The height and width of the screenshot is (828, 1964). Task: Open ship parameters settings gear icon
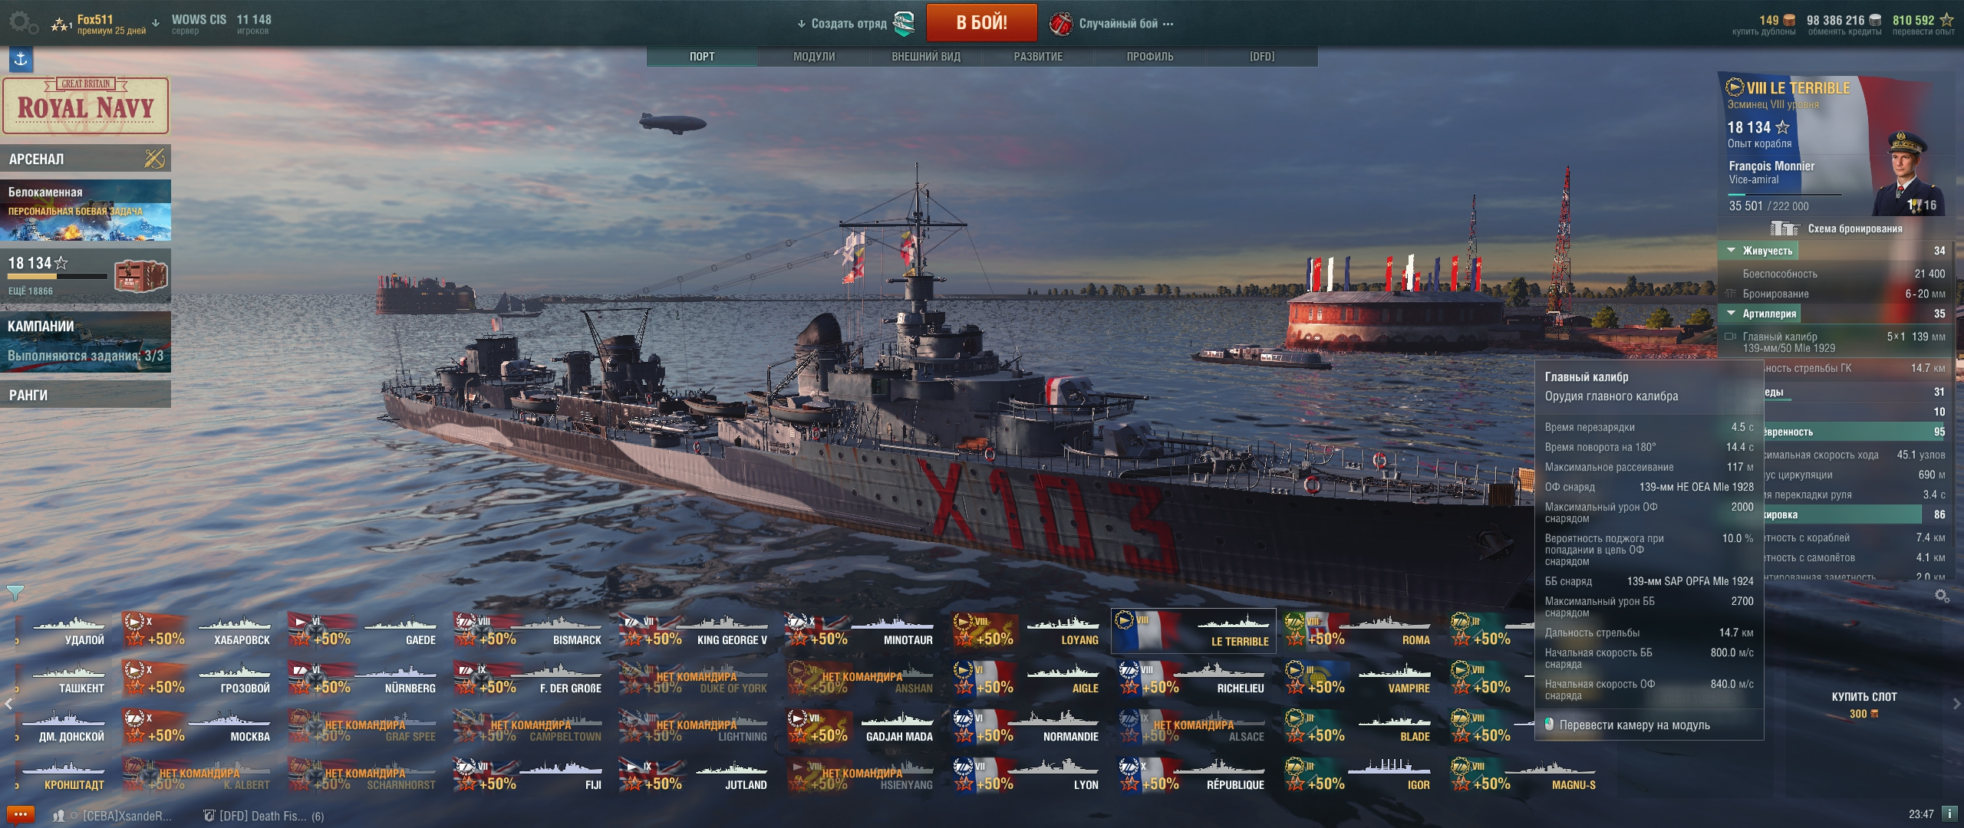tap(1942, 596)
